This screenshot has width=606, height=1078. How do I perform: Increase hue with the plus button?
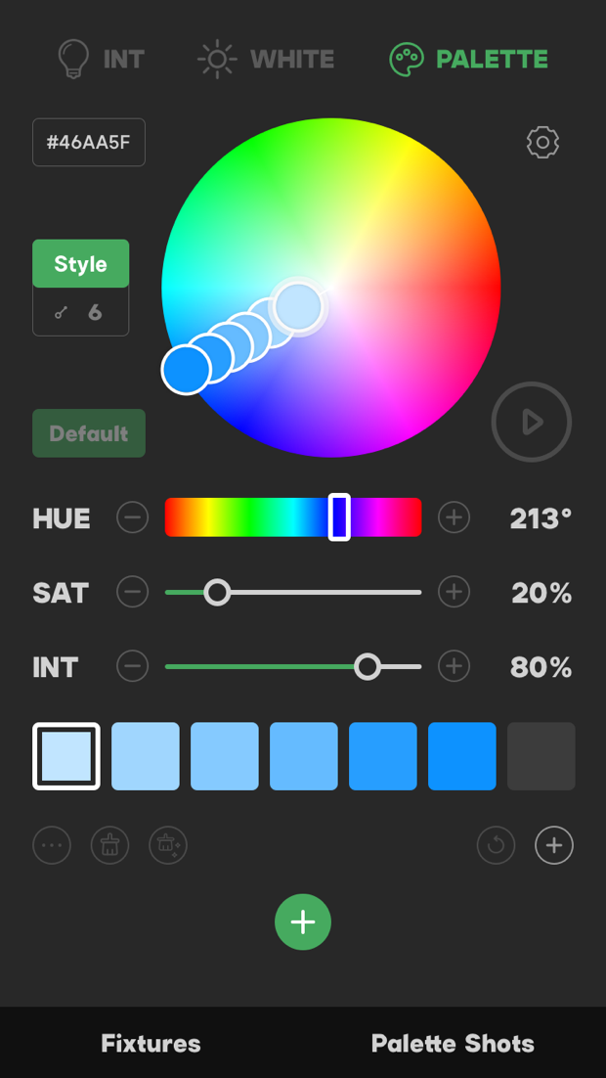(454, 517)
